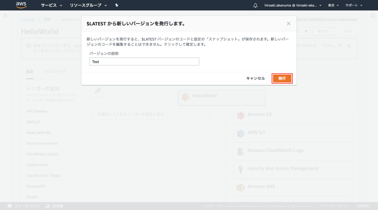Click the Lambda breadcrumb link
378x210 pixels.
tap(28, 20)
